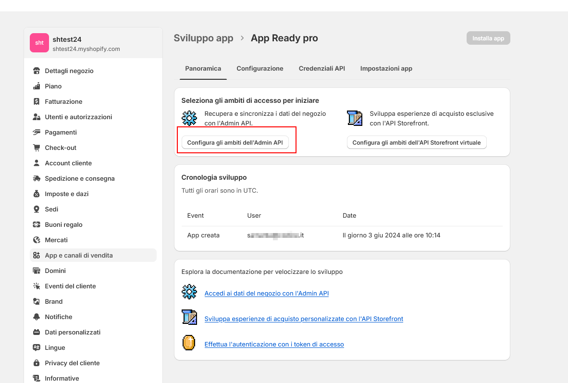Click the Sedi location pin icon

tap(37, 210)
